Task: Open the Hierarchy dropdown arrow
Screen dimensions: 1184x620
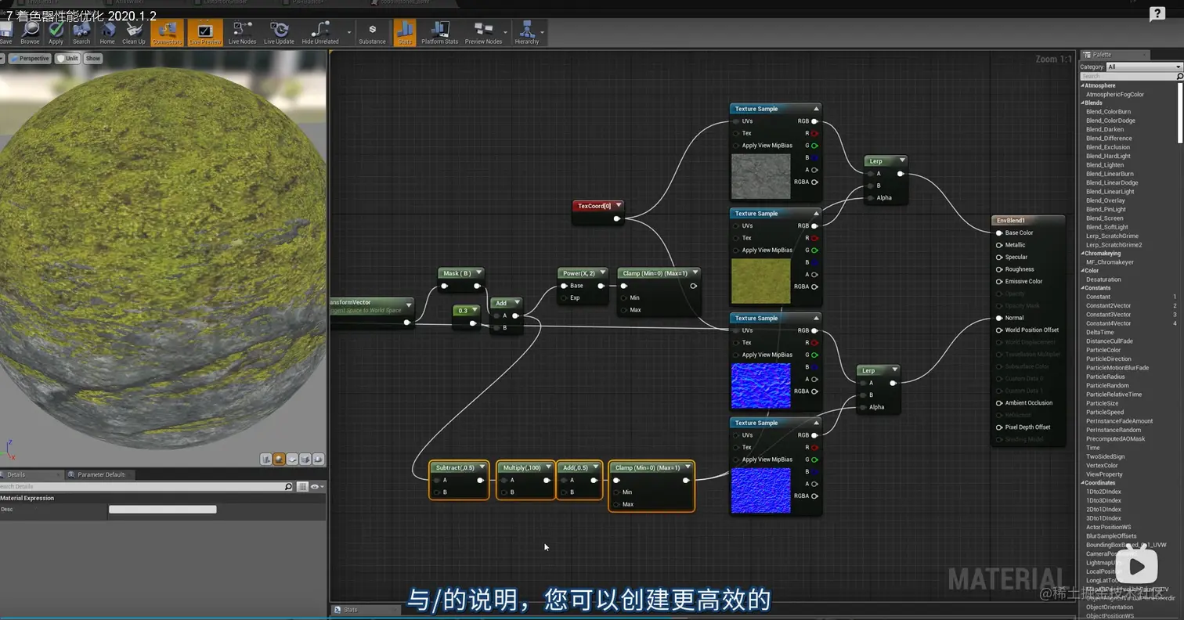Action: pos(542,33)
